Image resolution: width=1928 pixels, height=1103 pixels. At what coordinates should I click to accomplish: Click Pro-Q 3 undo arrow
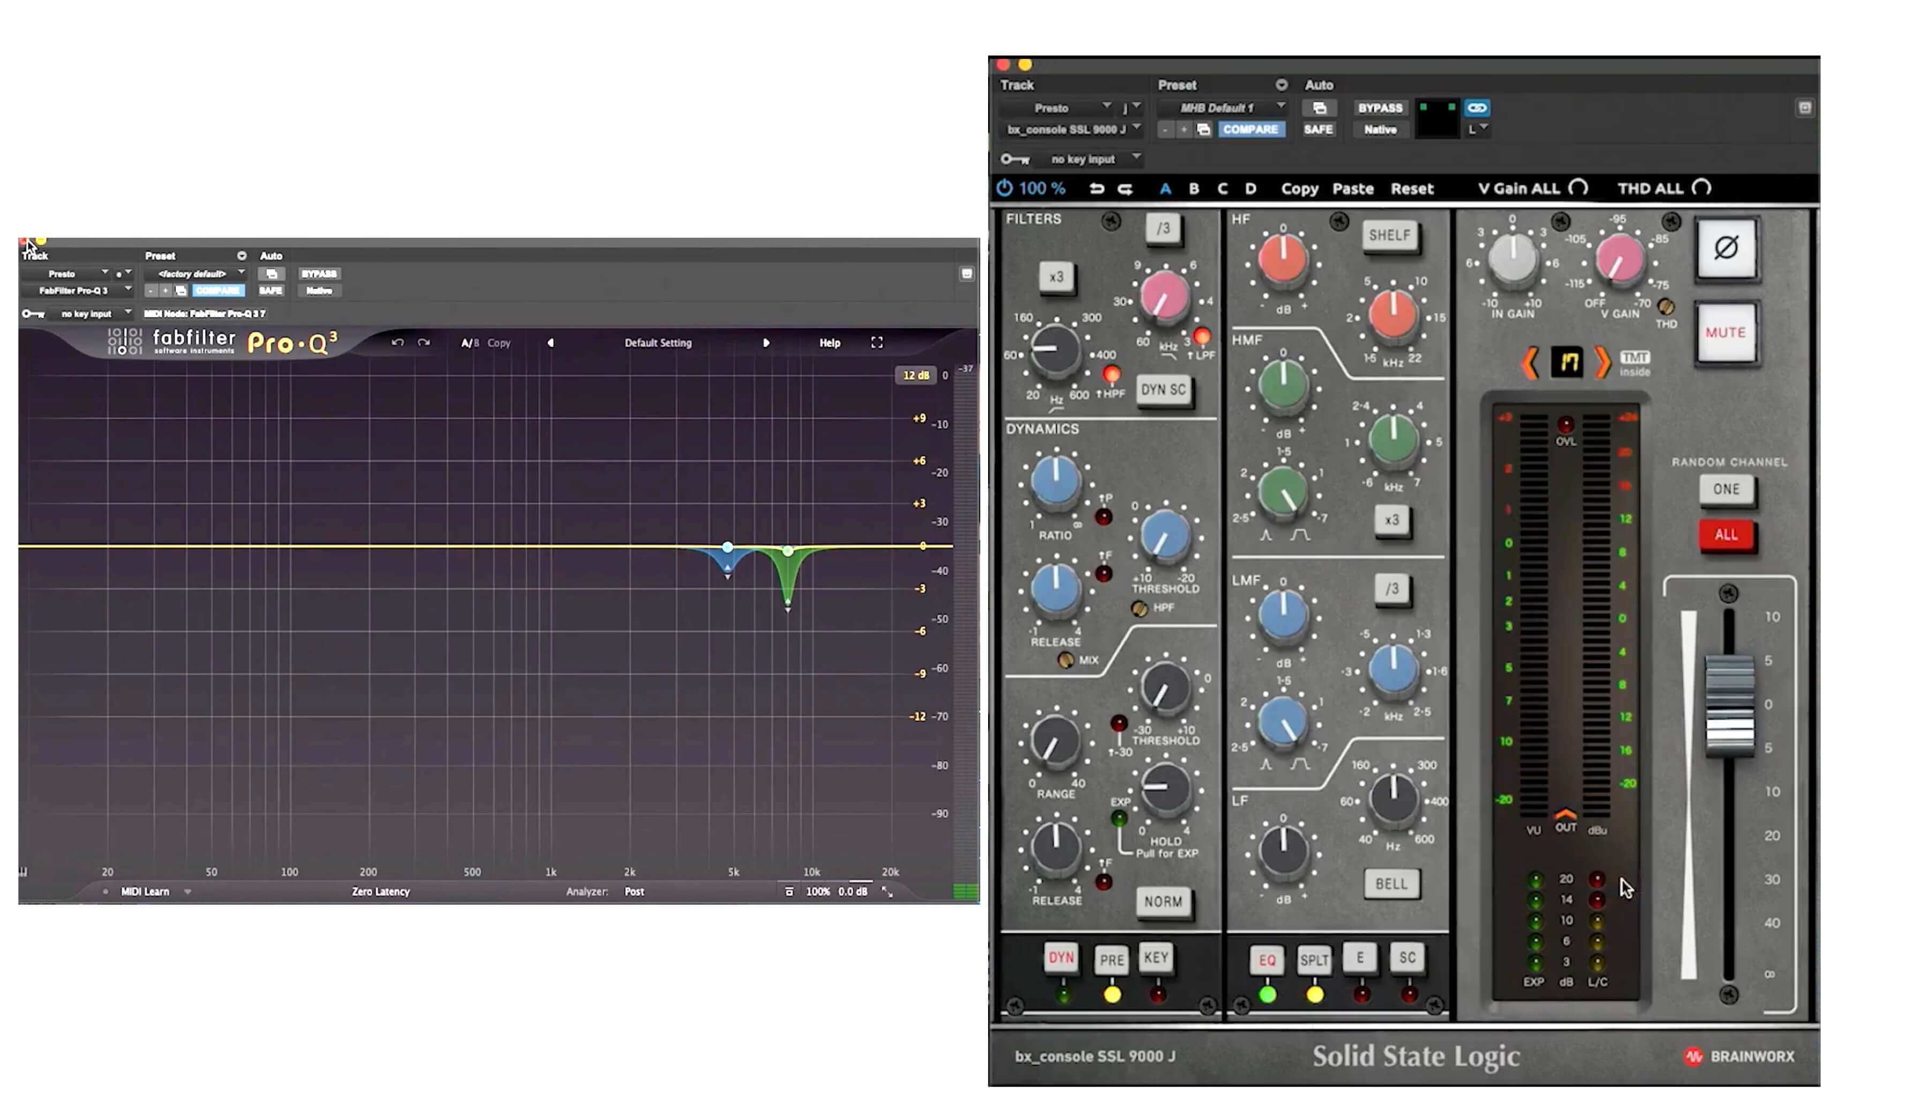398,343
